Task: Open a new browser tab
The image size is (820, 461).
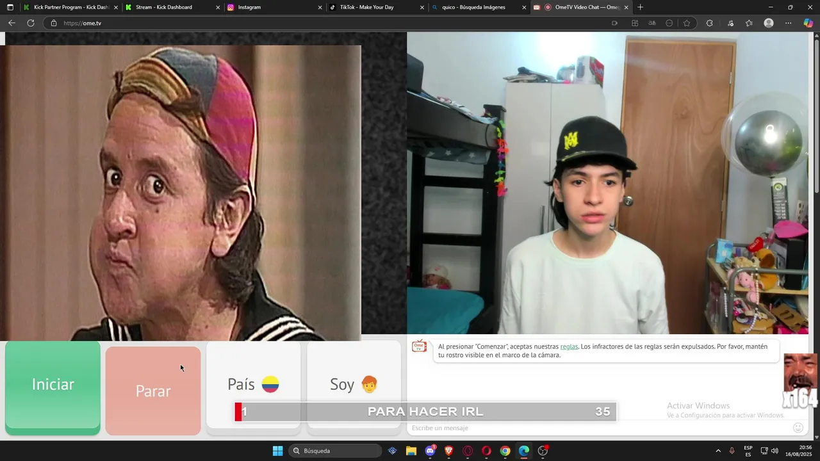Action: point(640,8)
